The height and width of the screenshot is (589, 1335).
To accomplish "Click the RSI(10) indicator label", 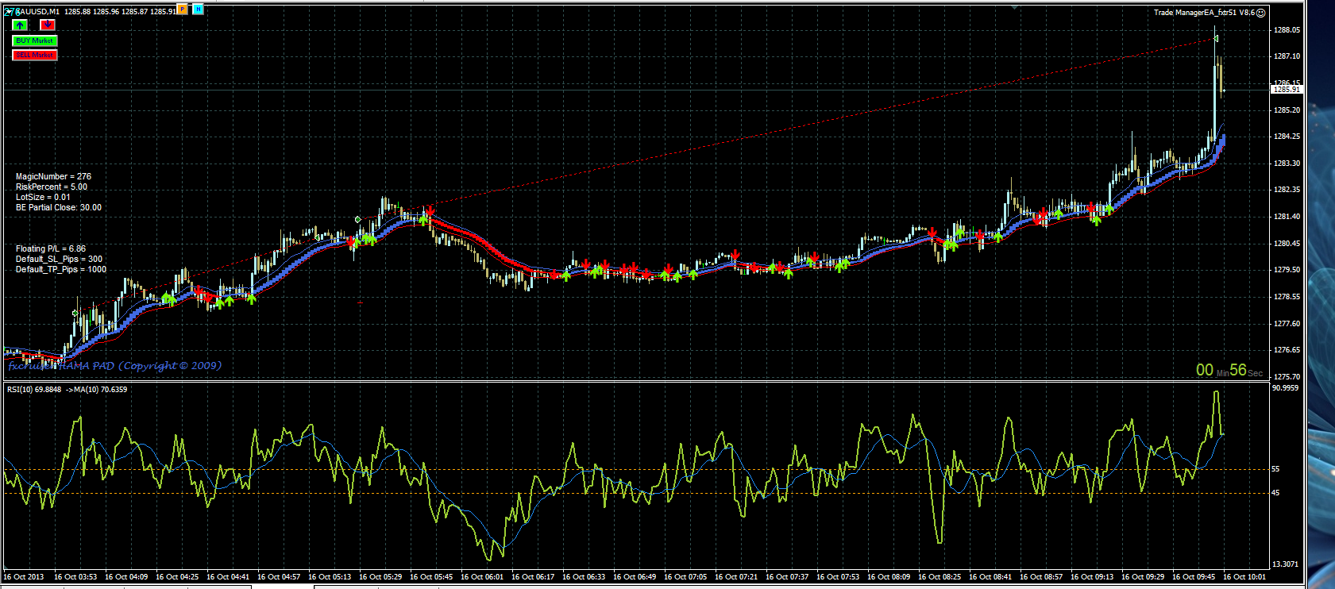I will (67, 390).
